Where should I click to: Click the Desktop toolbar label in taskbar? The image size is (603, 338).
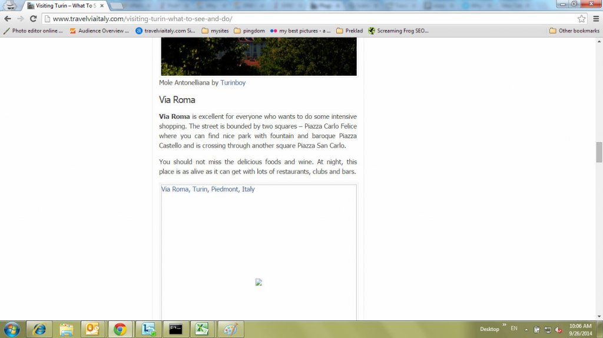tap(489, 329)
